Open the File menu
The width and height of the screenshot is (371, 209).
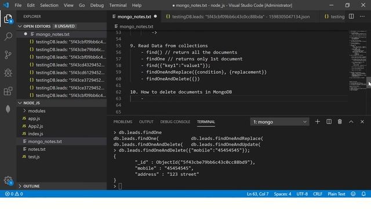[x=18, y=5]
